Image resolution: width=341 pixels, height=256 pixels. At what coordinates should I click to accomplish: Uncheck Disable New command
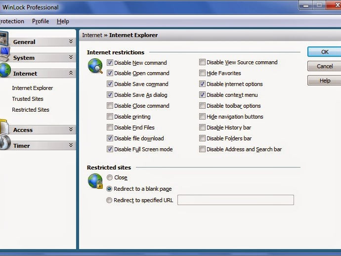[110, 63]
